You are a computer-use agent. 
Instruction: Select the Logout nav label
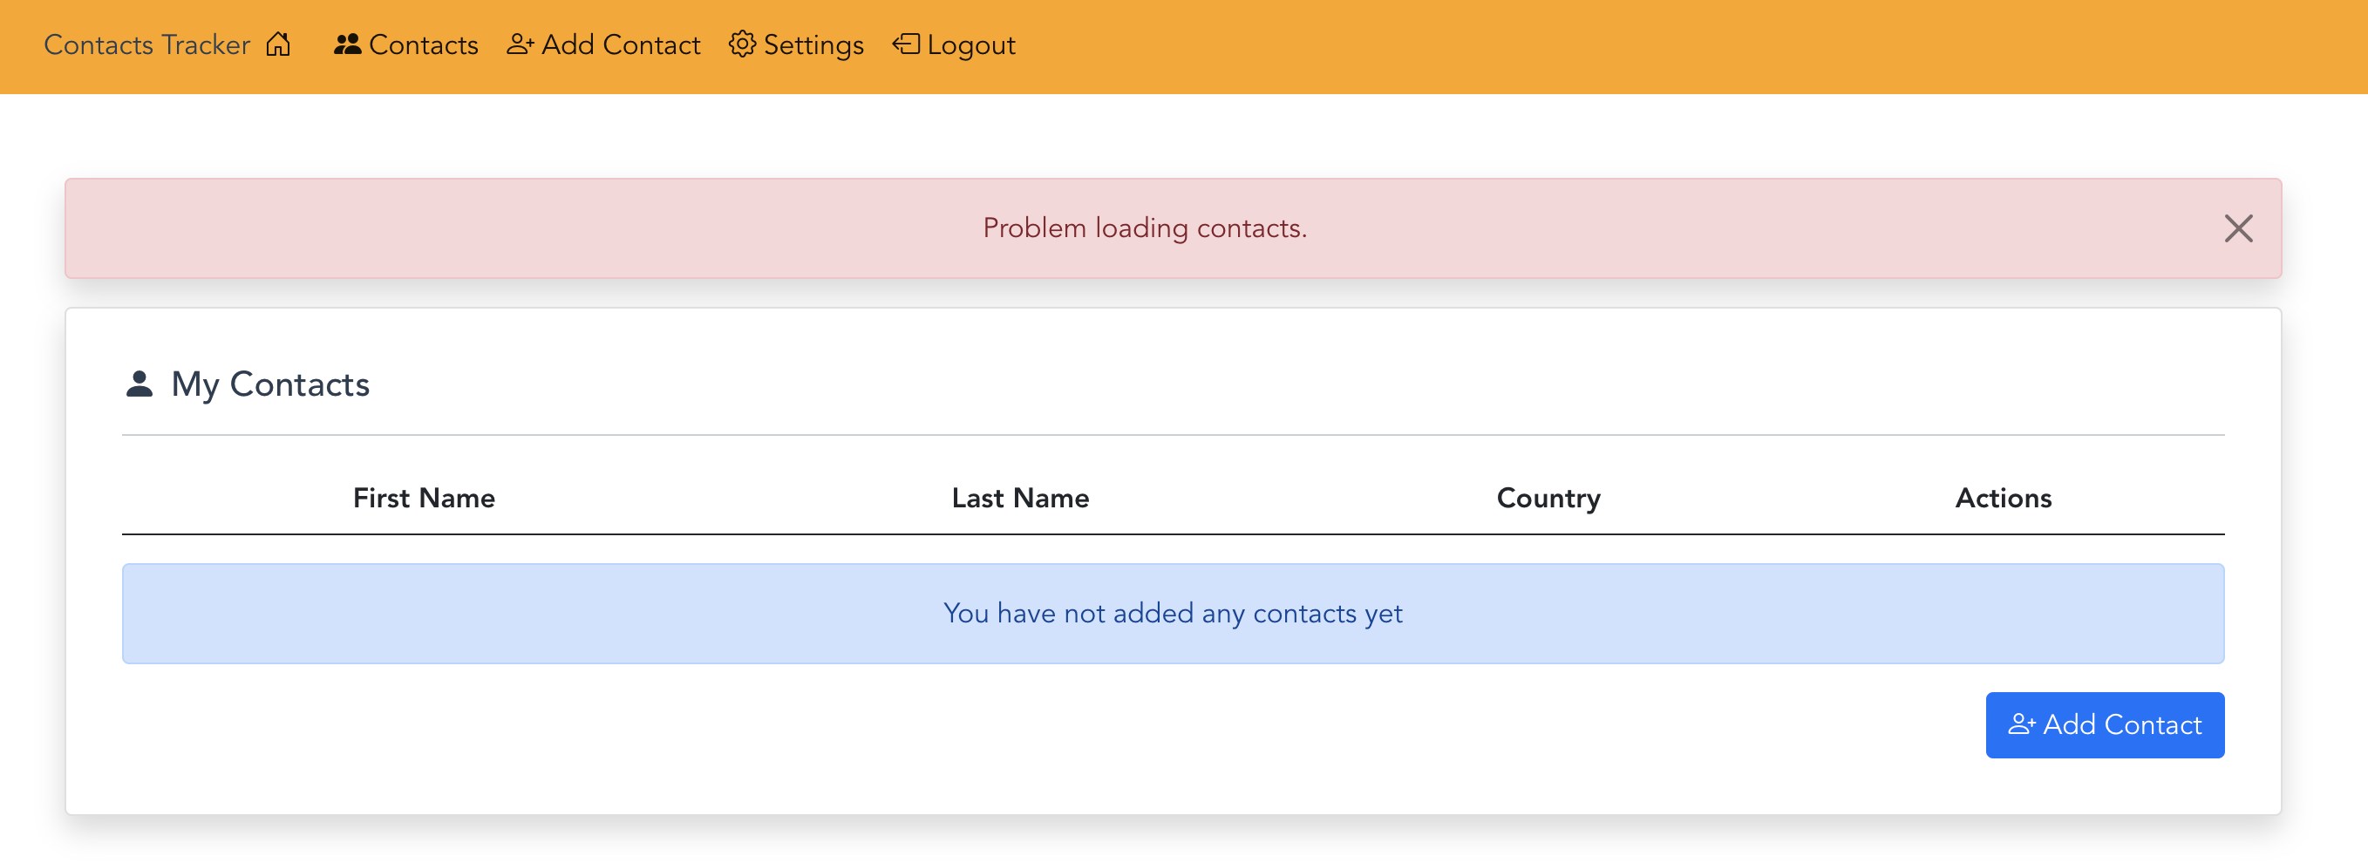point(970,44)
